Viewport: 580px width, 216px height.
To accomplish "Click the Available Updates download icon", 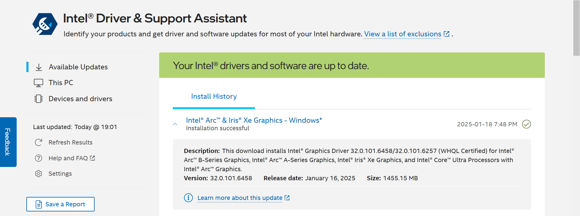I will coord(39,67).
